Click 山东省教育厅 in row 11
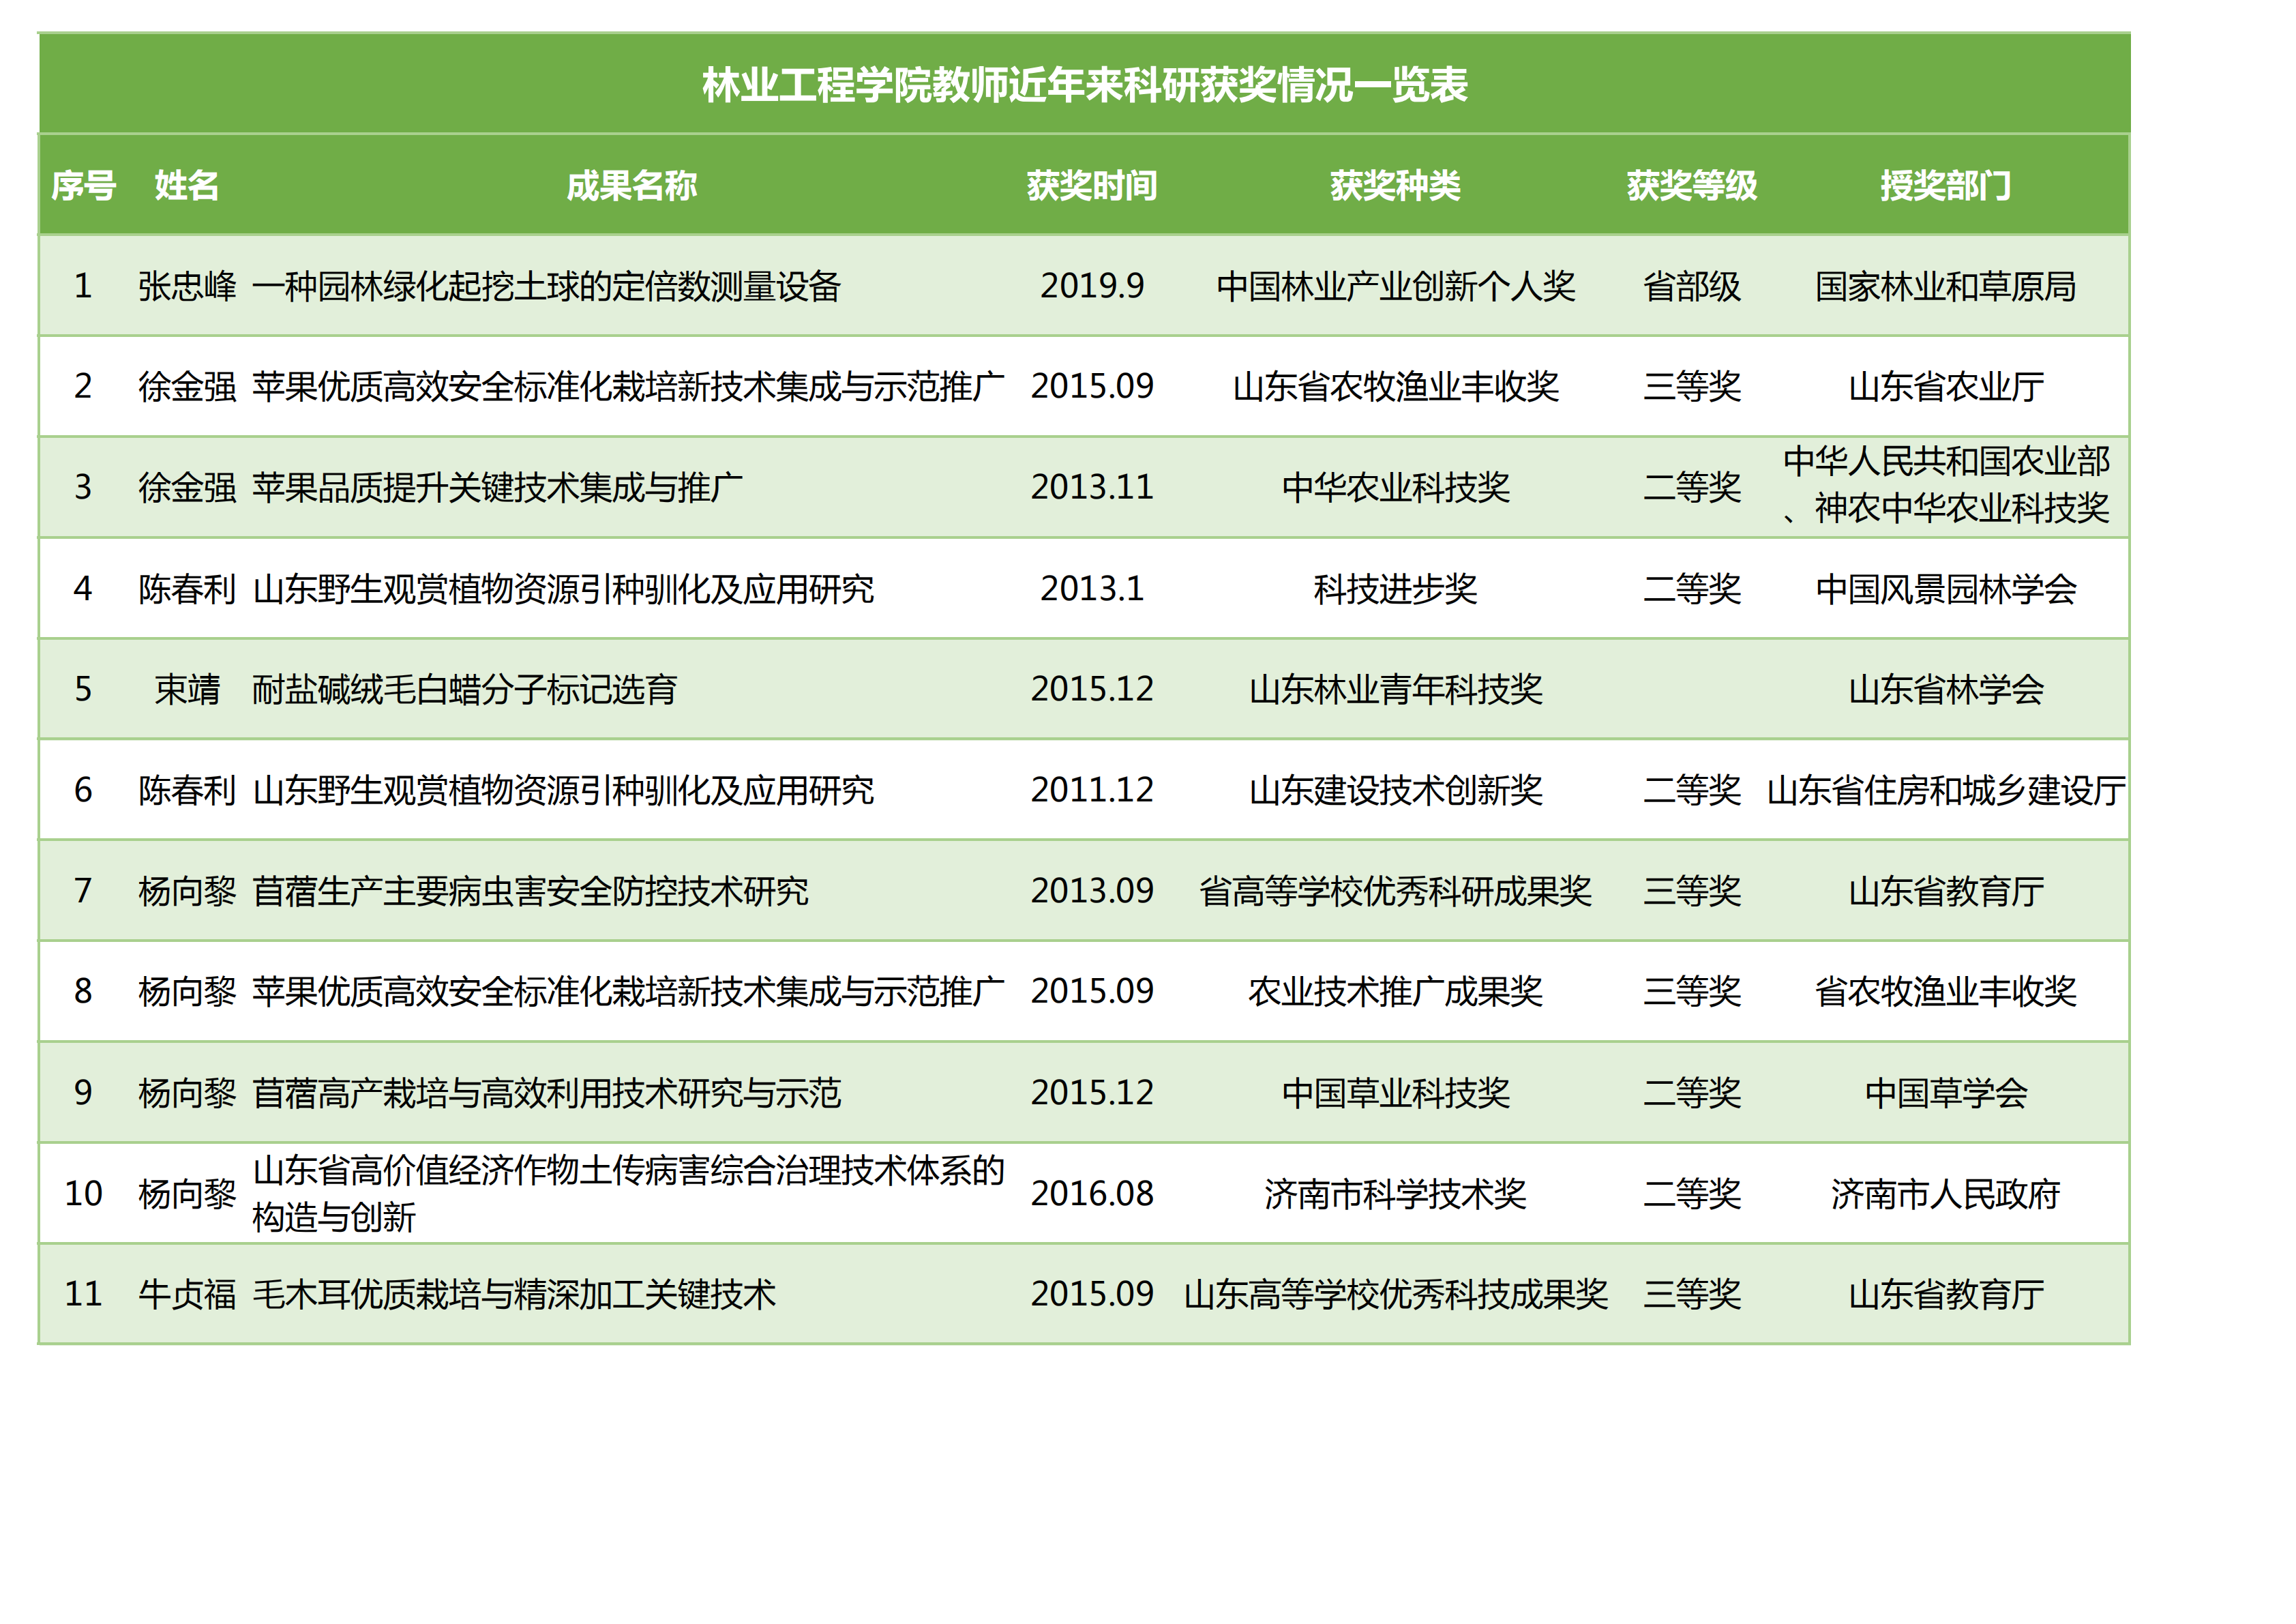 [1946, 1294]
